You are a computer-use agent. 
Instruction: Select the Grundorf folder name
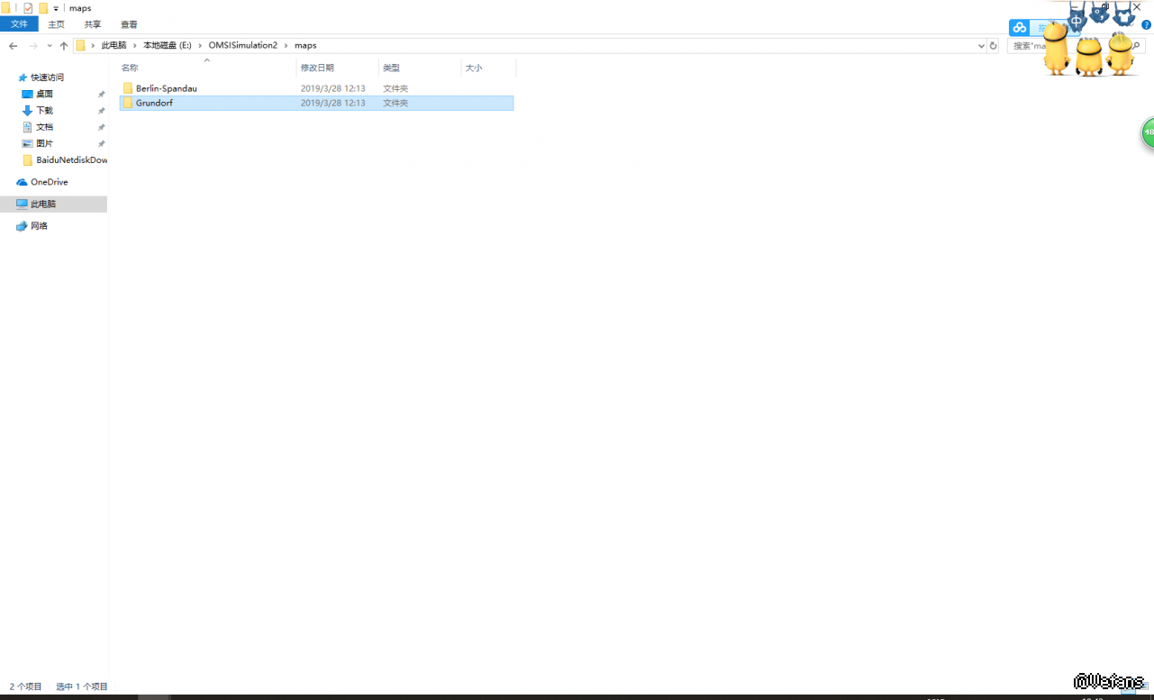154,103
